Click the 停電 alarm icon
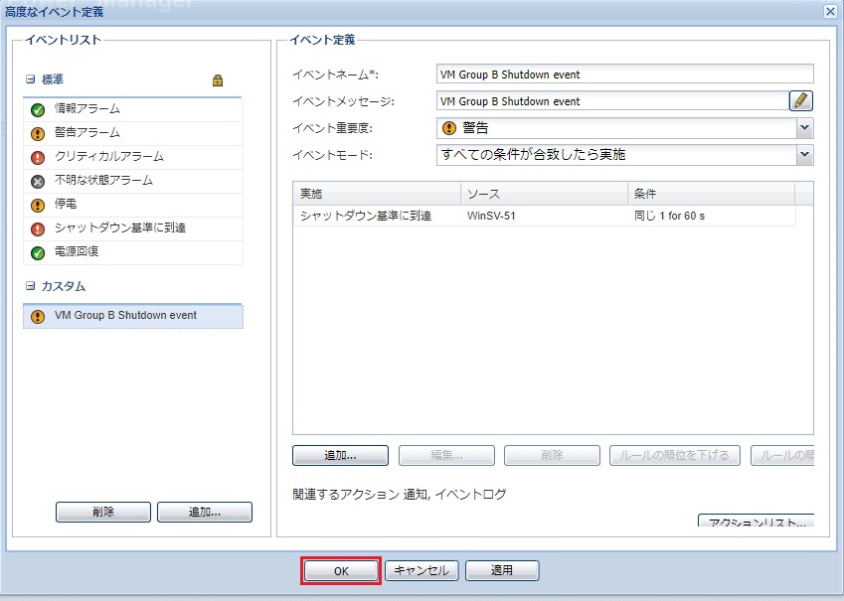Viewport: 844px width, 601px height. [38, 205]
